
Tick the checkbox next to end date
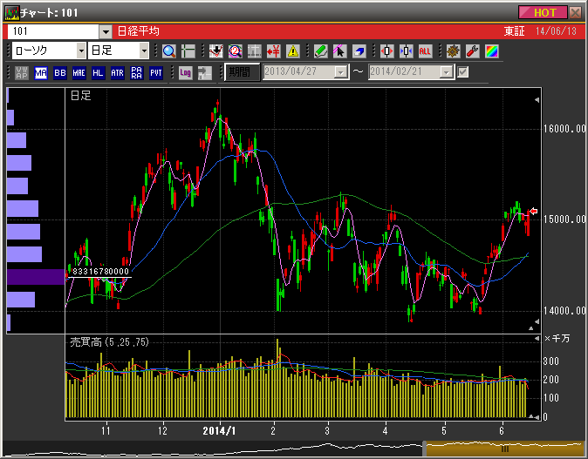click(x=463, y=72)
